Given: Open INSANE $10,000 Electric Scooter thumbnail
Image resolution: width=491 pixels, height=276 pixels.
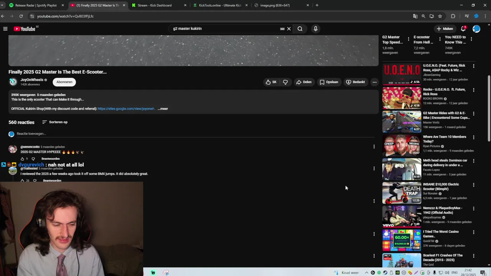Looking at the screenshot, I should click(x=402, y=193).
